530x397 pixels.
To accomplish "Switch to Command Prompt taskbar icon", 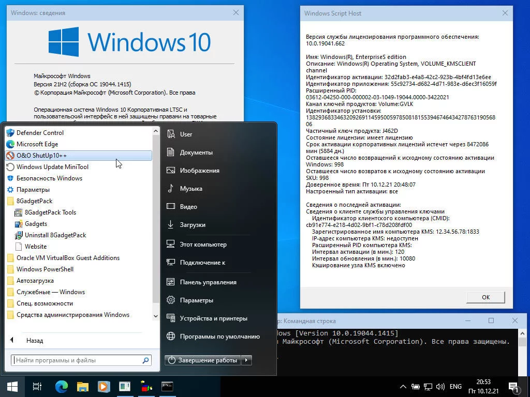I will (167, 386).
